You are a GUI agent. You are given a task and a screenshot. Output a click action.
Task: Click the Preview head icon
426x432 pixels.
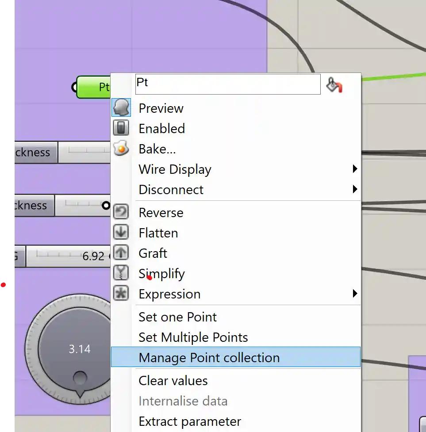[x=121, y=108]
